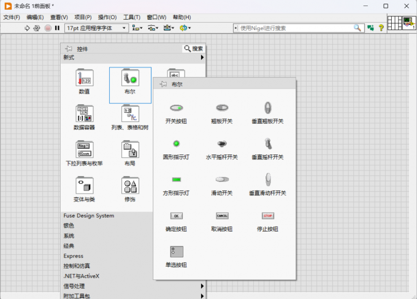Open the 文件(F) menu
This screenshot has height=299, width=417.
pyautogui.click(x=12, y=17)
